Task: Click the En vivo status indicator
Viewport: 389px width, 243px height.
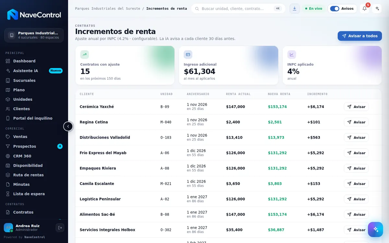Action: pos(313,9)
